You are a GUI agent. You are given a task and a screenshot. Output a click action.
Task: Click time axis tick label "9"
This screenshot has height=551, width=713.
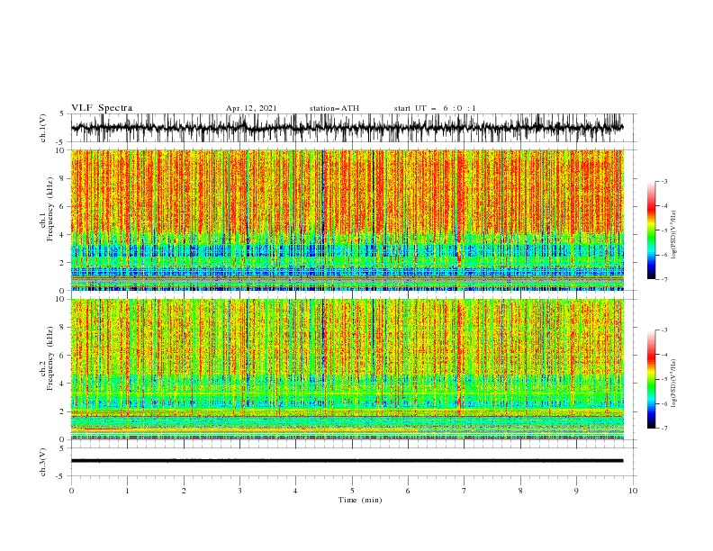click(576, 491)
